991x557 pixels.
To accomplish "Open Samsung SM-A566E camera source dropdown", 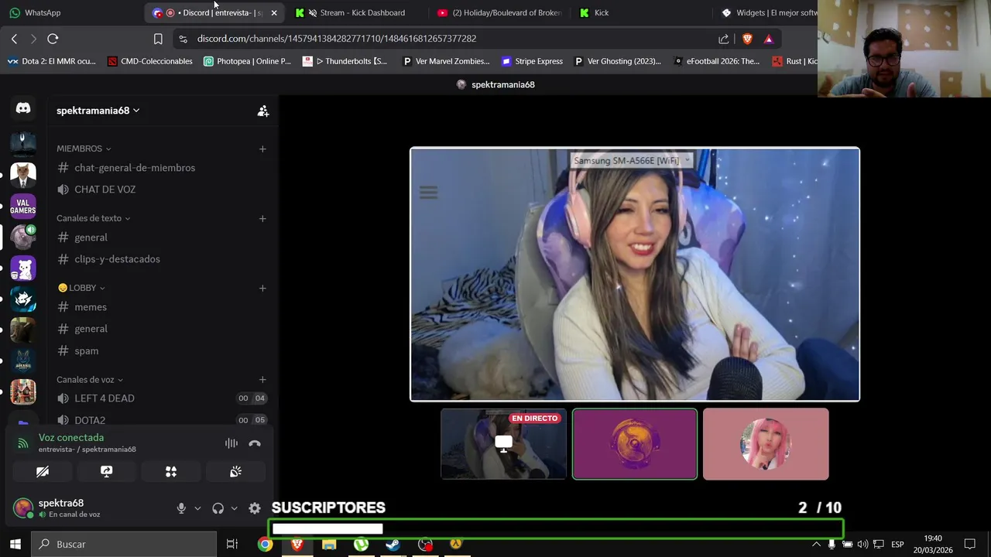I will pos(631,160).
